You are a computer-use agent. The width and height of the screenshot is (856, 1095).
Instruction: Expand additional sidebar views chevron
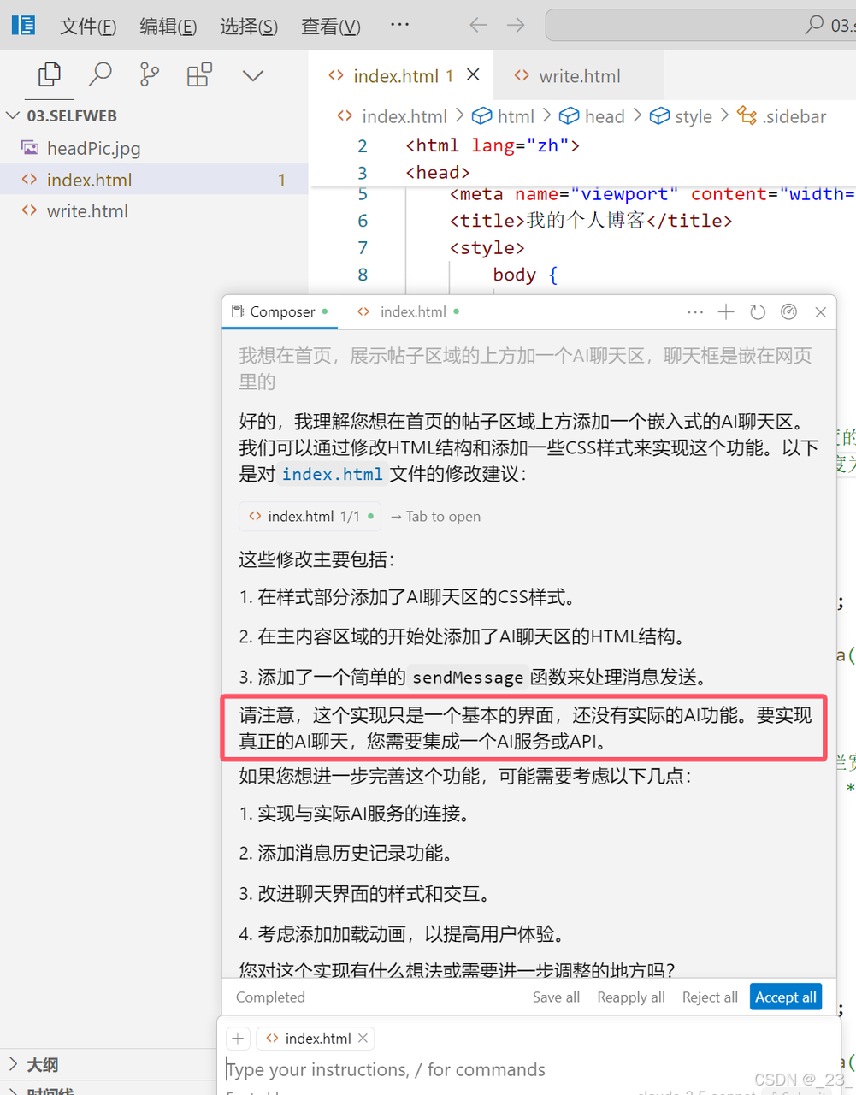[x=253, y=75]
